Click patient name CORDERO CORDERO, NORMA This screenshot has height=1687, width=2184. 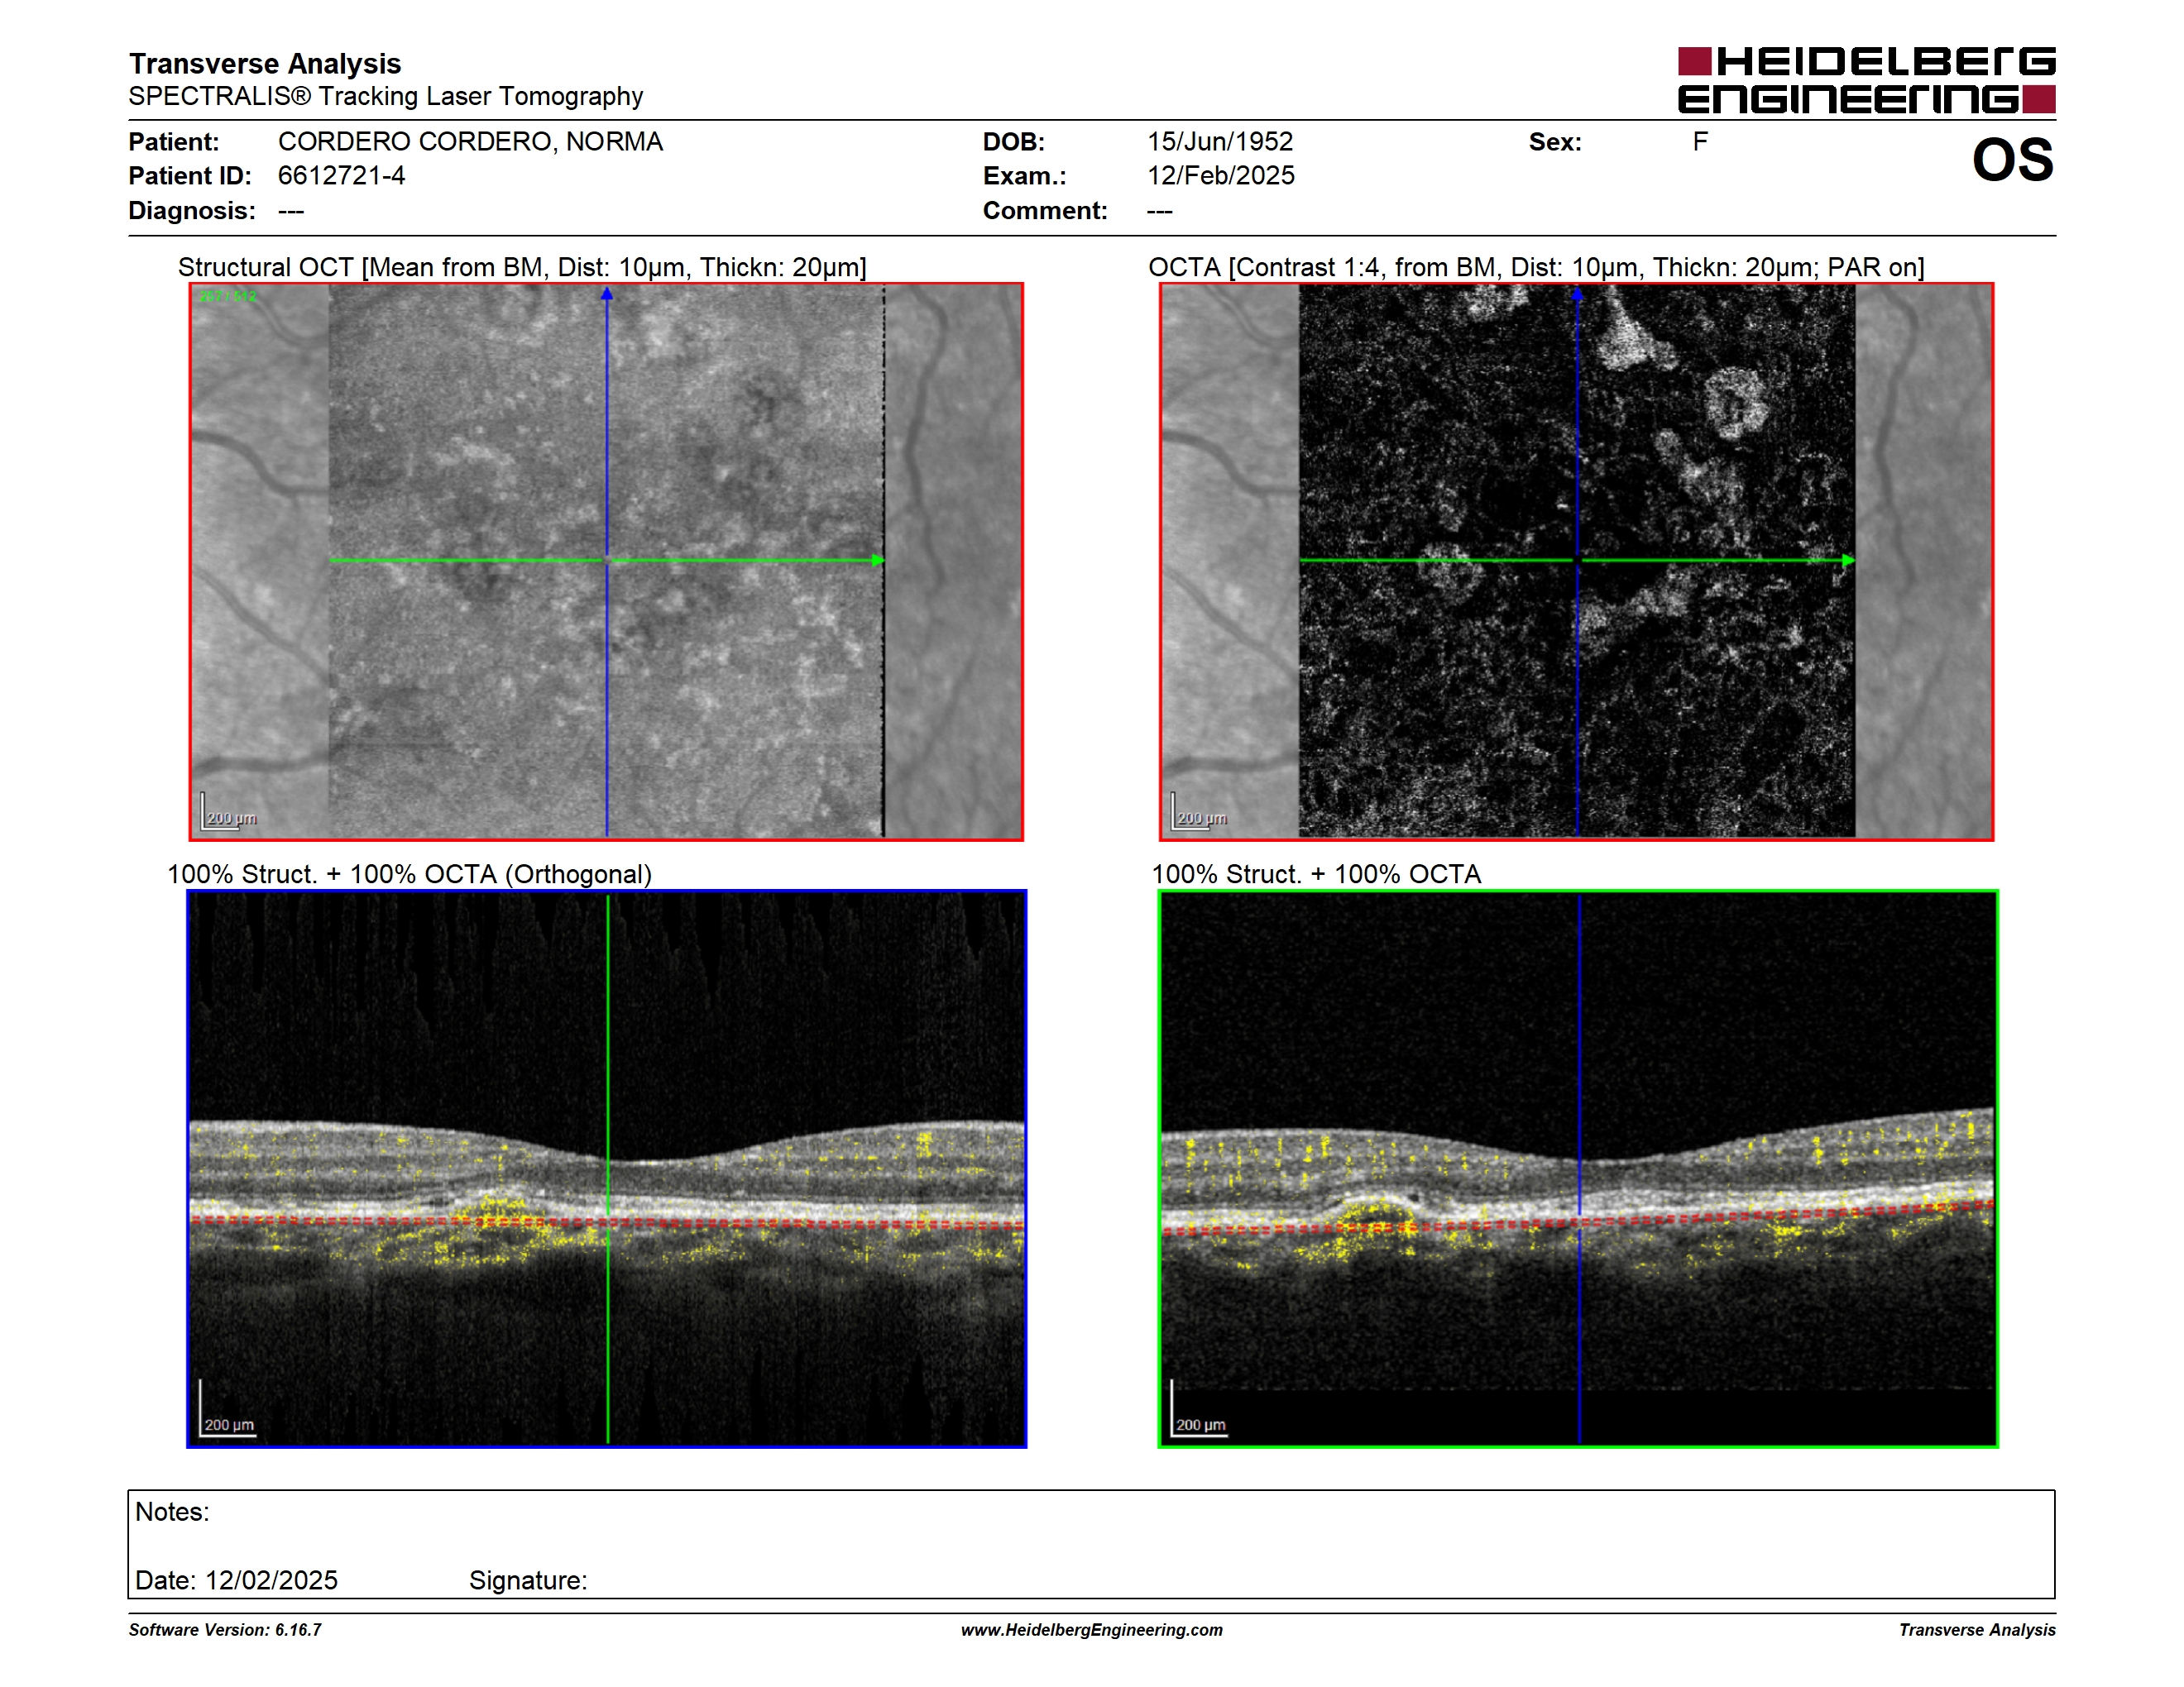pos(470,142)
